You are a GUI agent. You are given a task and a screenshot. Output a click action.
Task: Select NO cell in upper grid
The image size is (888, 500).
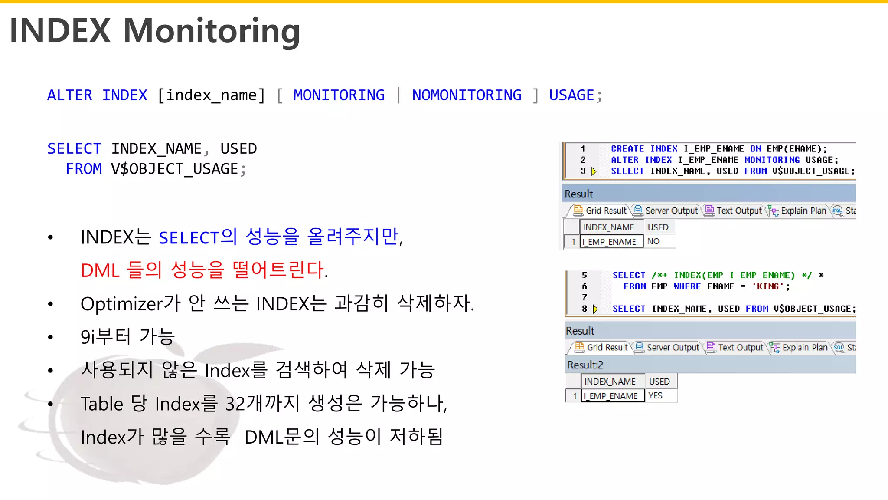pyautogui.click(x=659, y=241)
